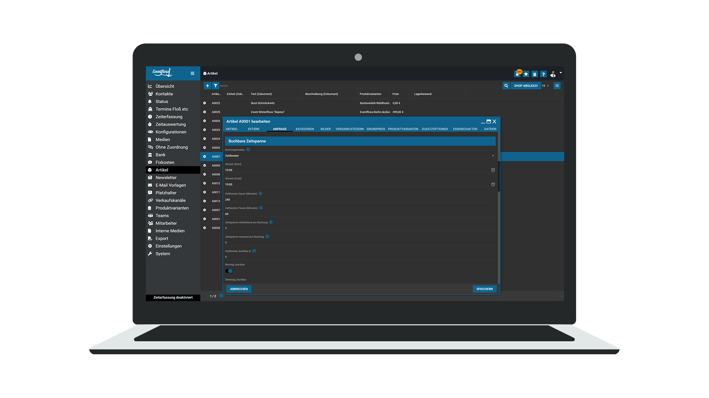The width and height of the screenshot is (709, 398).
Task: Click the add article plus icon
Action: [x=208, y=85]
